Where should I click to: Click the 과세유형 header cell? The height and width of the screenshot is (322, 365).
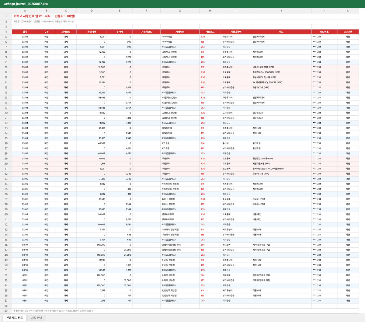[66, 32]
